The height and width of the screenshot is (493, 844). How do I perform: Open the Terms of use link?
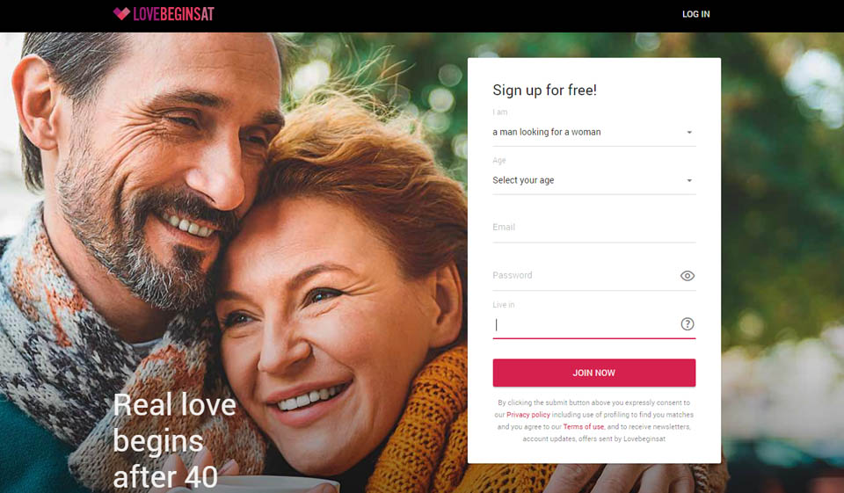[x=584, y=427]
